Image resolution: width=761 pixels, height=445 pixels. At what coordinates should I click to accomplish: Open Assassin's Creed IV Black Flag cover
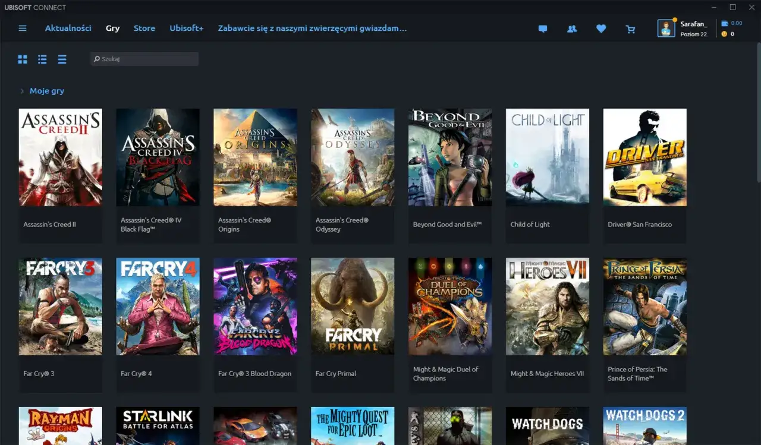[158, 157]
